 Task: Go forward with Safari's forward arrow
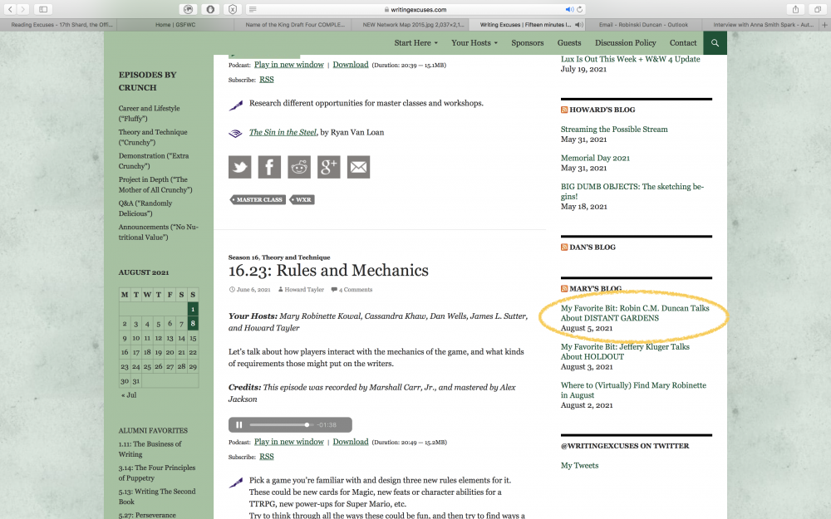pos(22,9)
